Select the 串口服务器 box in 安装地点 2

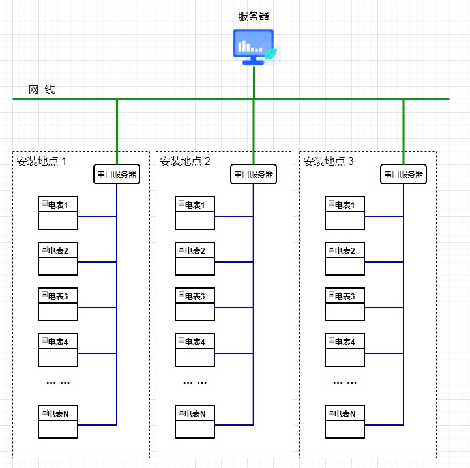tap(254, 174)
